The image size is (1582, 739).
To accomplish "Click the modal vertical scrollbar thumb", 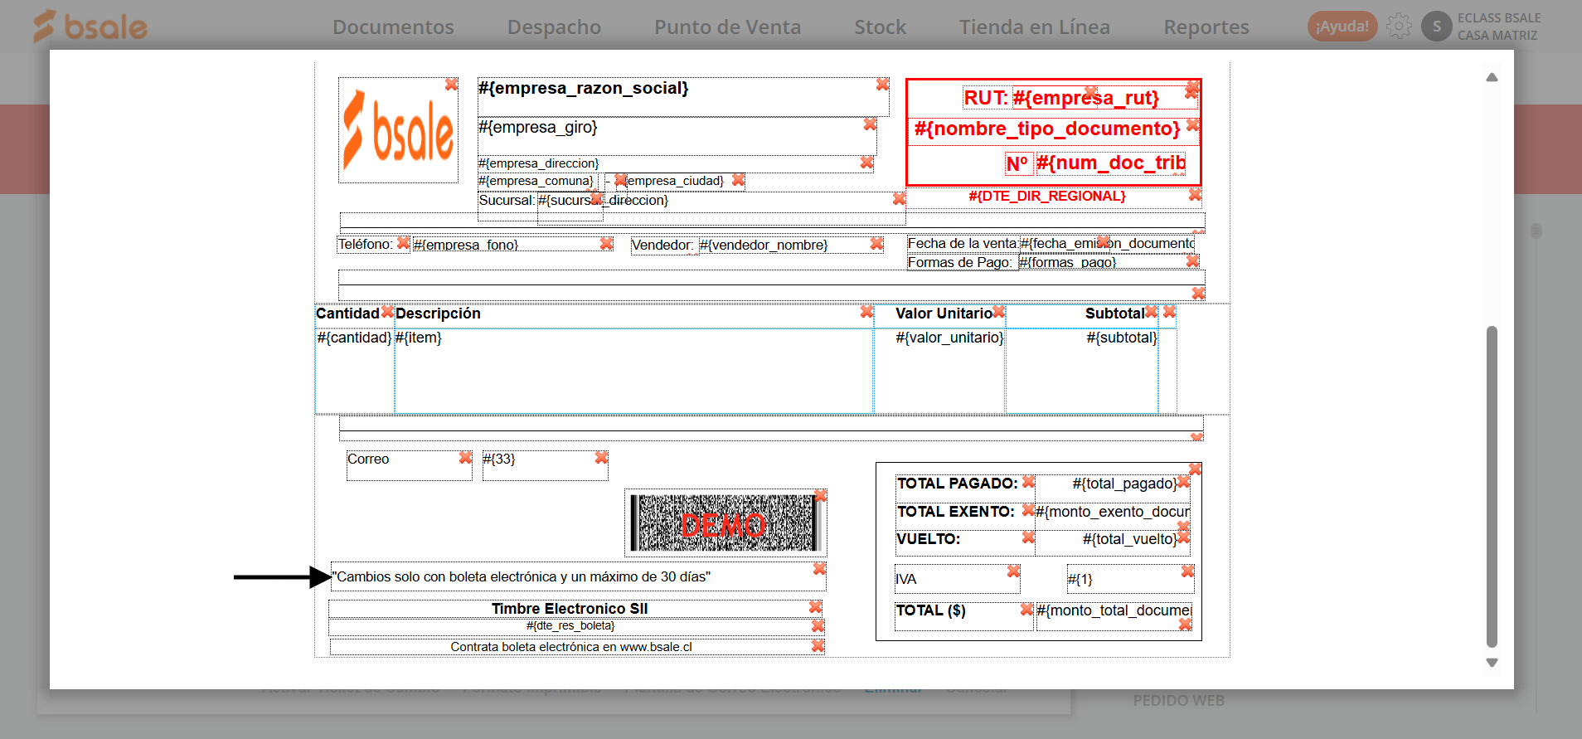I will 1492,487.
